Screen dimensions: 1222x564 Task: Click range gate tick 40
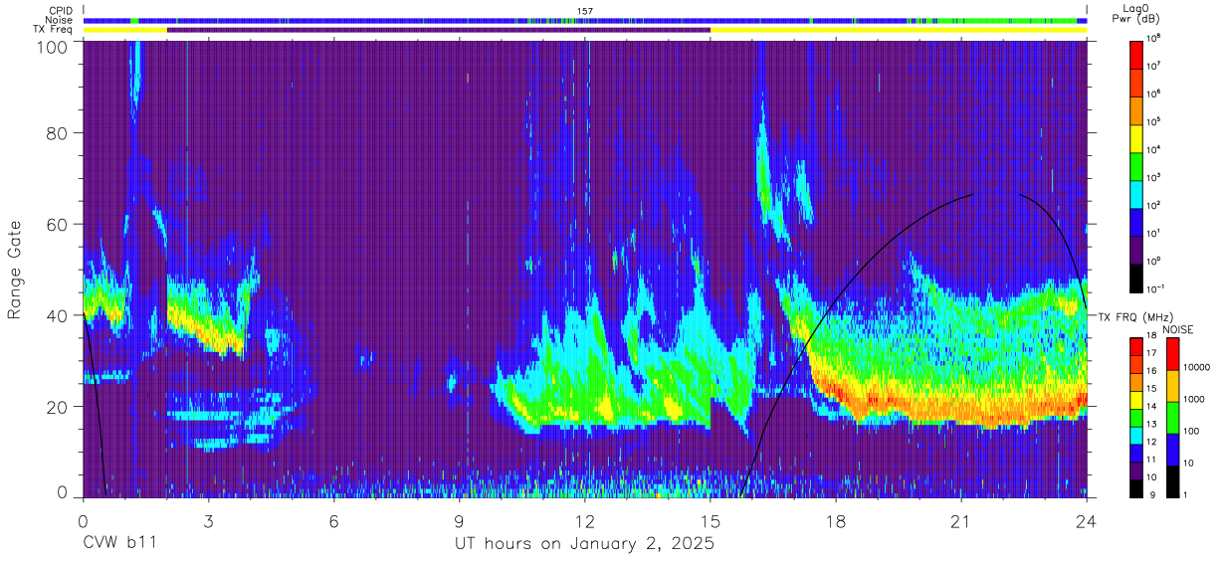[58, 315]
